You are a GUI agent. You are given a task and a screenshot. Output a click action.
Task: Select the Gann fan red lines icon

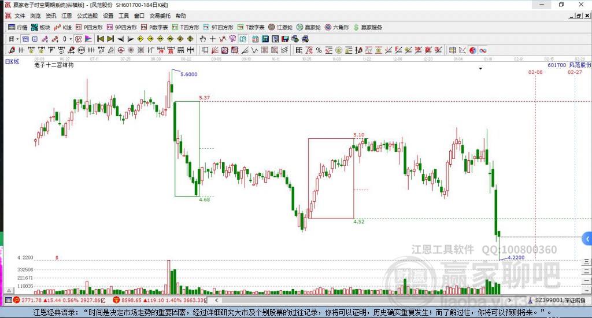[x=215, y=50]
